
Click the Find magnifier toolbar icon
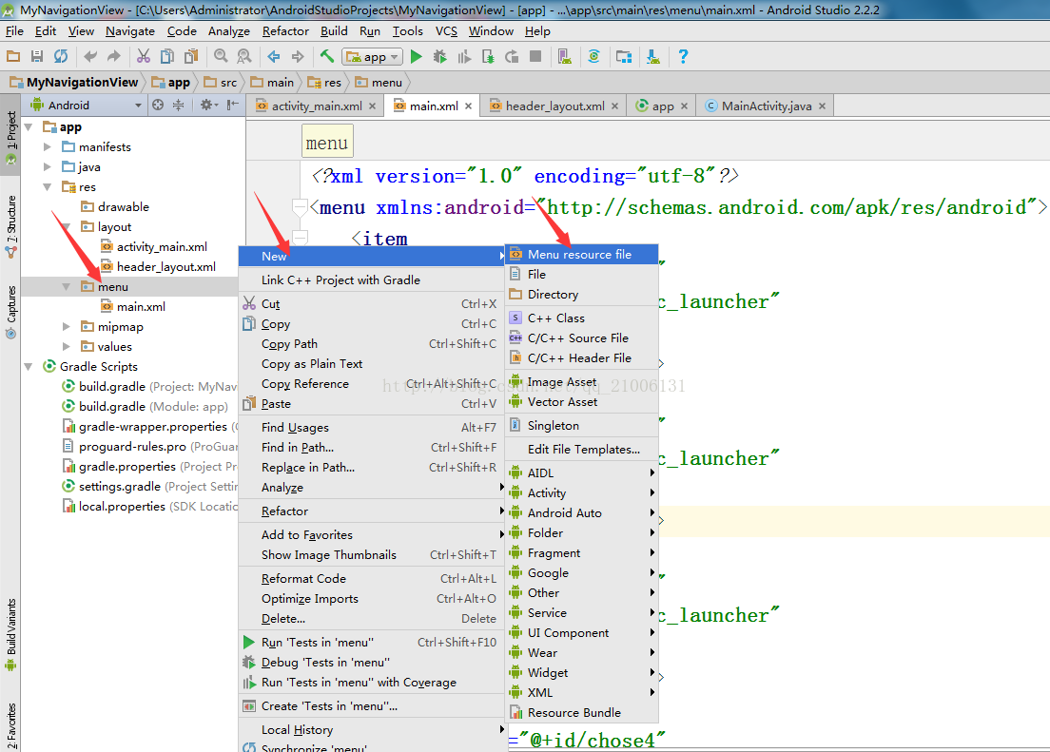point(221,57)
